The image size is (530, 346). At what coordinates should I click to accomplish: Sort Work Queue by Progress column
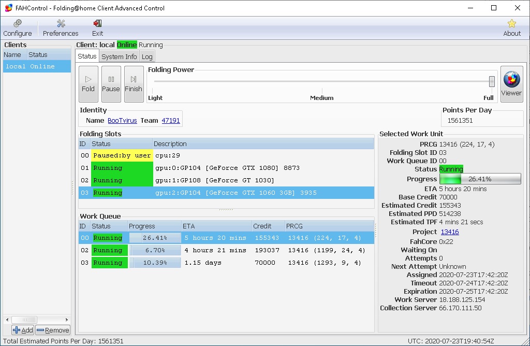point(154,226)
